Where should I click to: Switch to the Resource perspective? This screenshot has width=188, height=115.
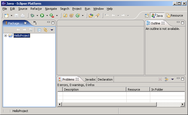[x=175, y=16]
